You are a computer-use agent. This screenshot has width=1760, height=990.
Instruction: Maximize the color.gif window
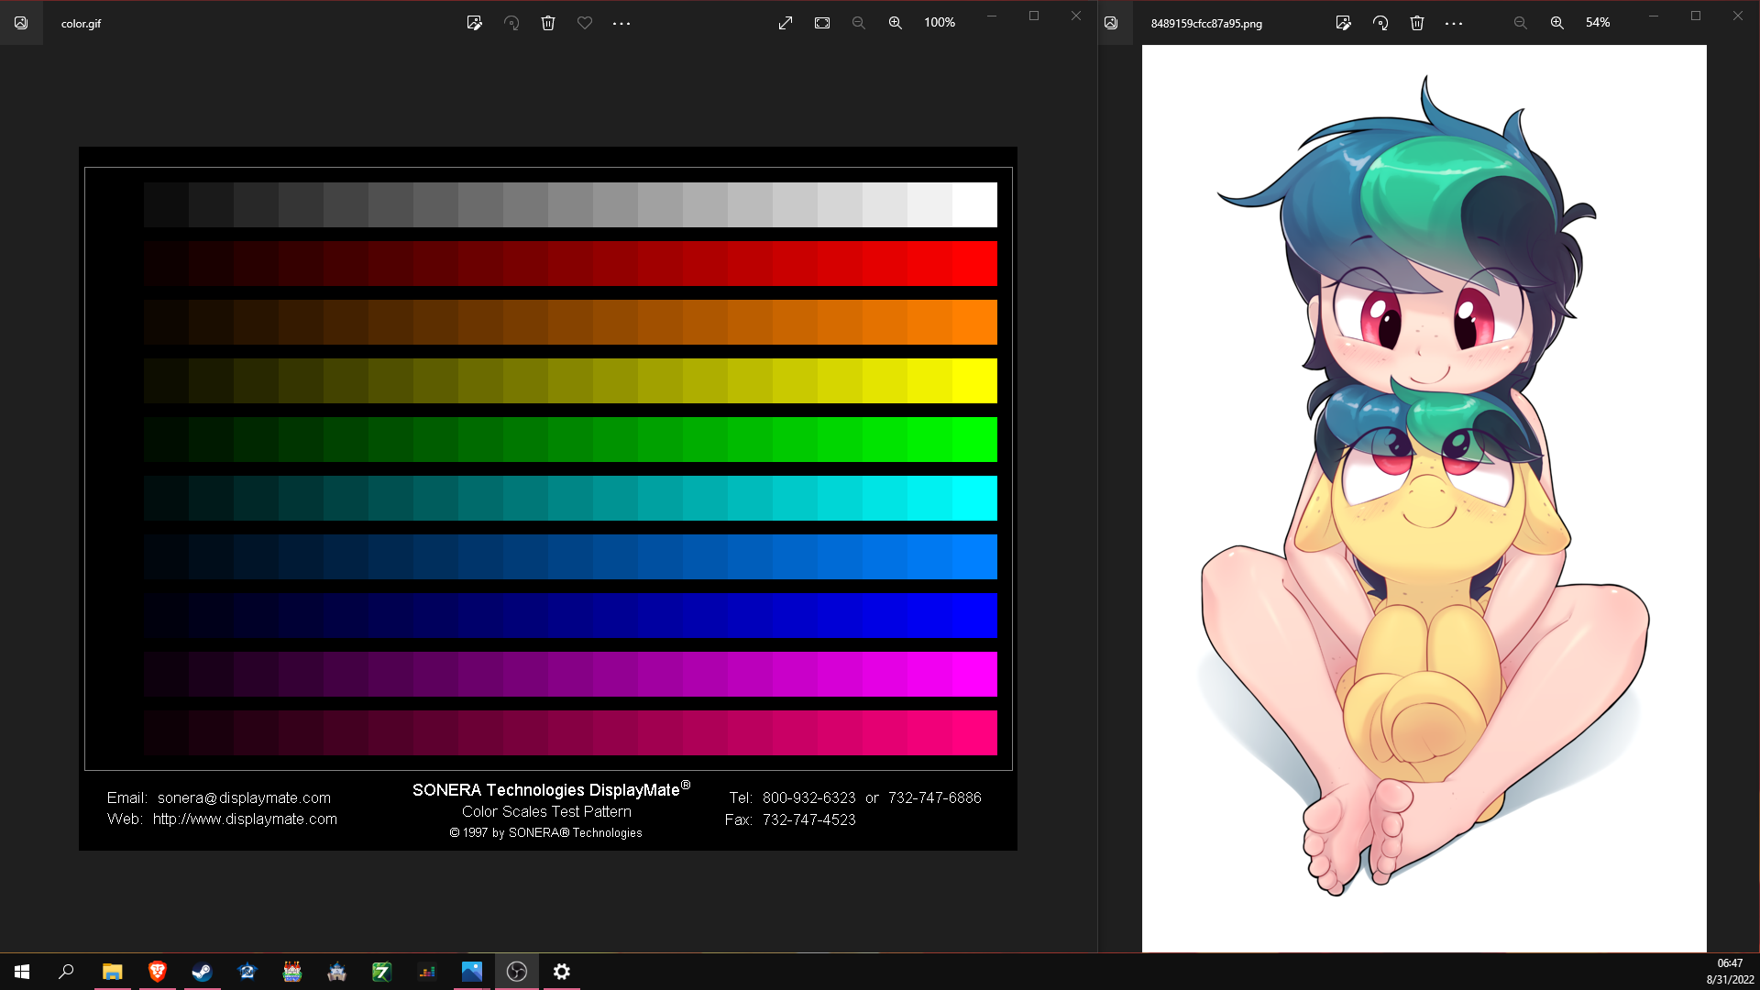(1034, 16)
